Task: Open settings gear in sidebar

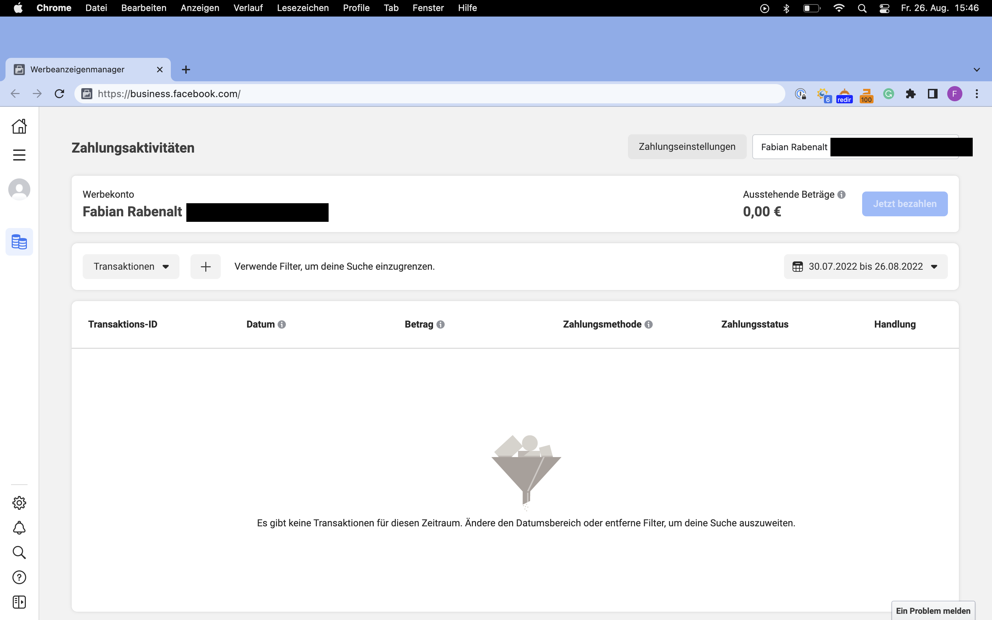Action: tap(19, 503)
